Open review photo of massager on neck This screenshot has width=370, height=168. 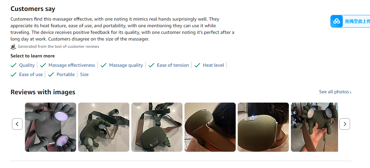[x=210, y=127]
